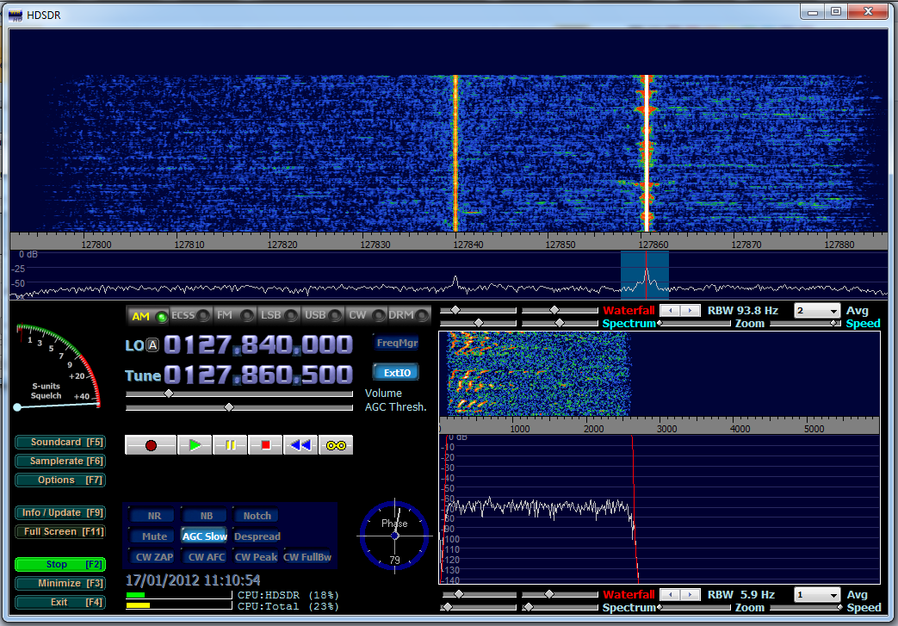Click right arrow beside RBW 5.9 Hz
898x626 pixels.
tap(691, 594)
